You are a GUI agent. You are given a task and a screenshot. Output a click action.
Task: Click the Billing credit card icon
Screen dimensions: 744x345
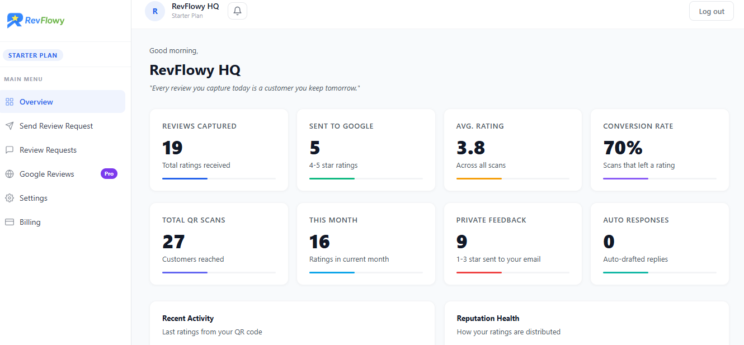(9, 222)
